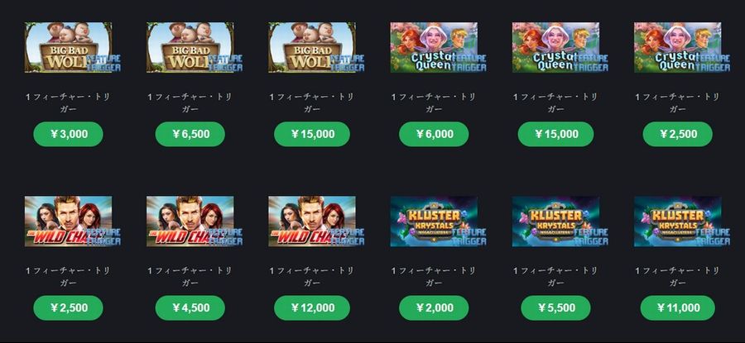Click the ¥3,000 Big Bad Wolf price button
Image resolution: width=745 pixels, height=343 pixels.
coord(68,134)
